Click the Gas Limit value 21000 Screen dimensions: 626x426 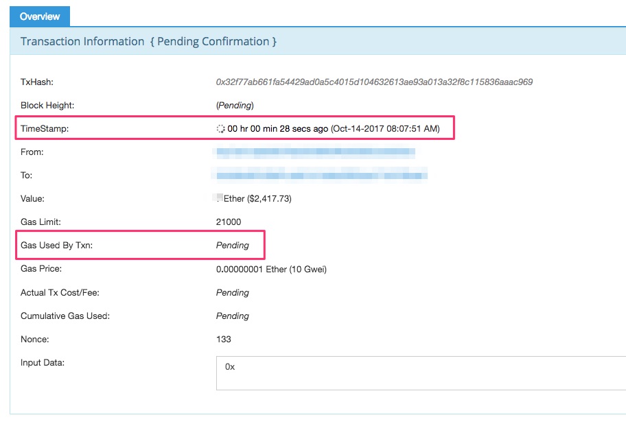point(229,222)
